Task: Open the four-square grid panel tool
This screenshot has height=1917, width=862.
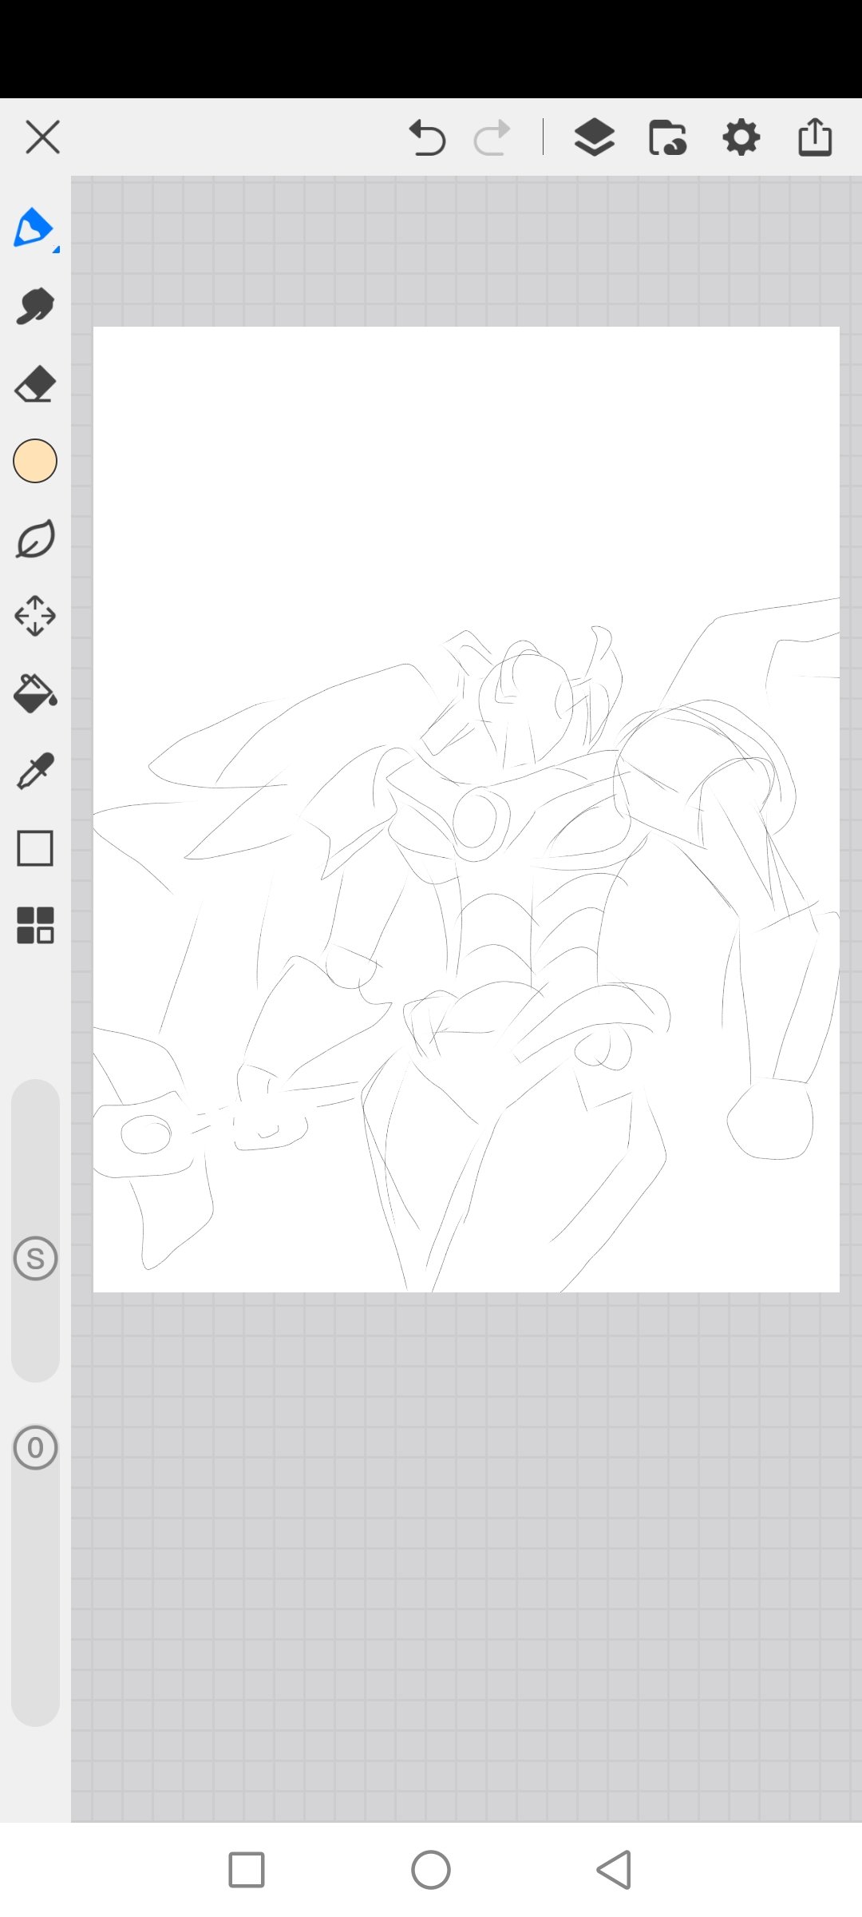Action: tap(35, 925)
